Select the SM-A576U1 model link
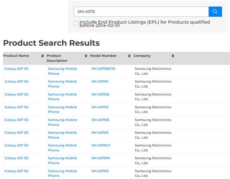 pos(101,145)
